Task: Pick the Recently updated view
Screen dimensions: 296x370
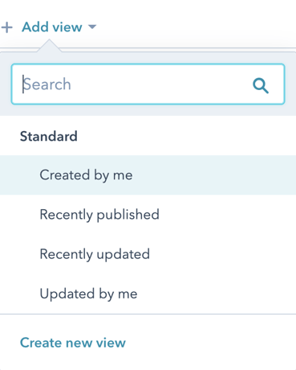Action: click(x=148, y=254)
